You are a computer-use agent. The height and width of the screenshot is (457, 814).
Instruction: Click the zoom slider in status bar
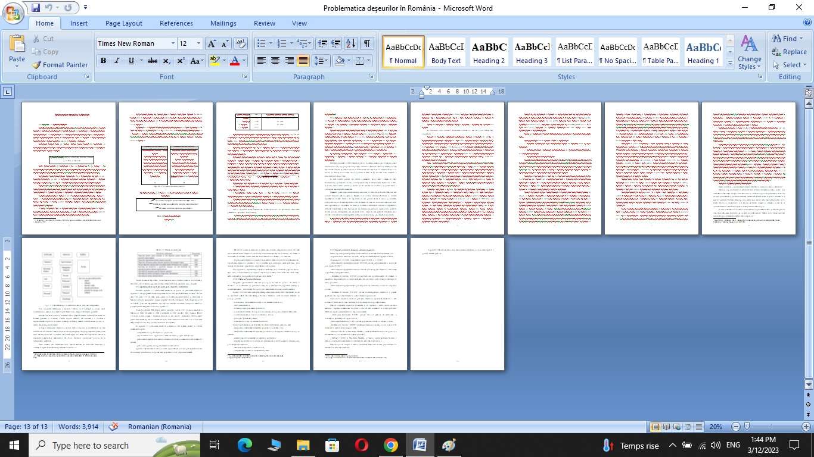point(746,427)
